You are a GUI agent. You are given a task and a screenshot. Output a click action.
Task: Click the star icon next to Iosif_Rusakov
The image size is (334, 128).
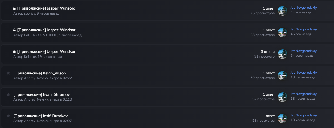8,116
